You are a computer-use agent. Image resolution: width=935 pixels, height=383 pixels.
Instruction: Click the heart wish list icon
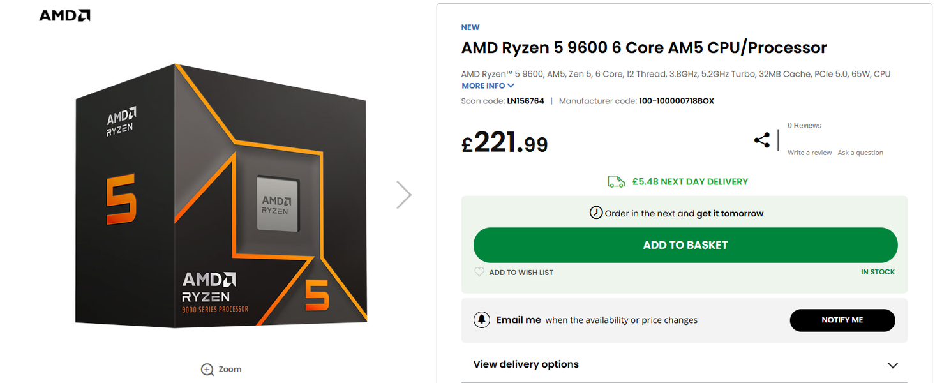[x=479, y=272]
